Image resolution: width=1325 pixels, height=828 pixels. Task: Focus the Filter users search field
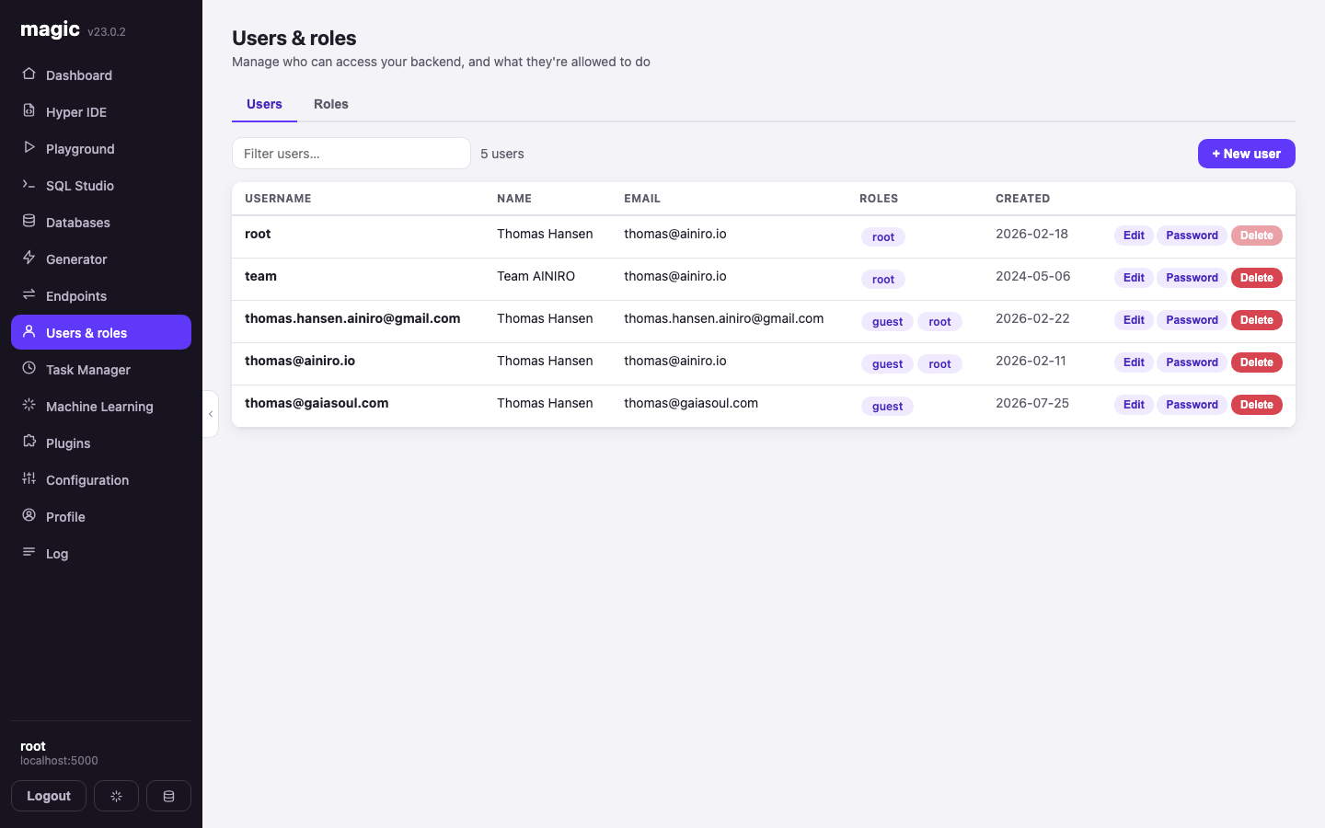coord(351,154)
